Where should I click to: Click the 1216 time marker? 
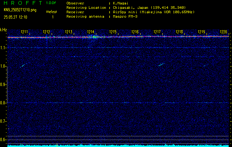(135, 32)
